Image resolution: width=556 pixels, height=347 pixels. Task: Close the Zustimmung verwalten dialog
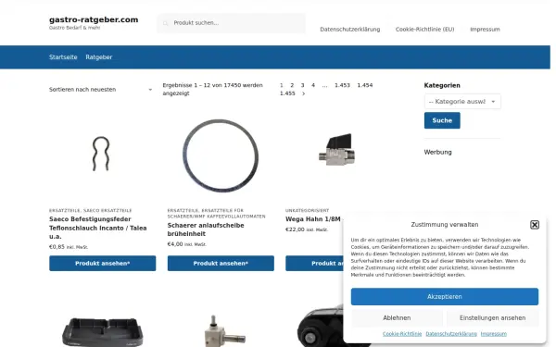point(535,225)
